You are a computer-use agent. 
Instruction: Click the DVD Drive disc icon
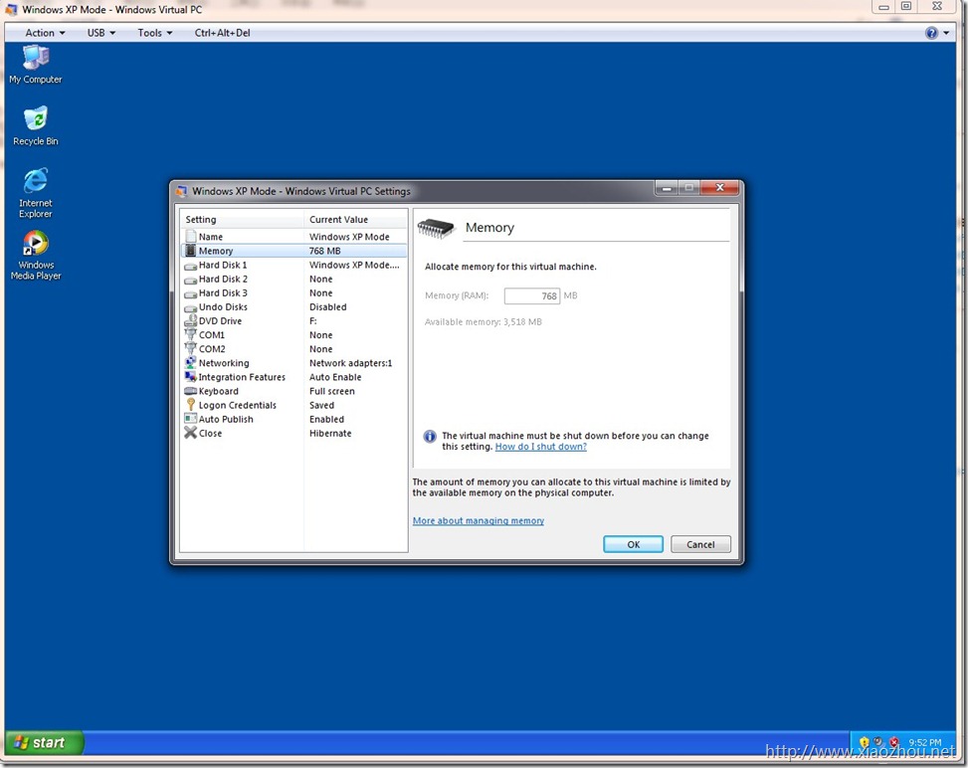pyautogui.click(x=191, y=321)
